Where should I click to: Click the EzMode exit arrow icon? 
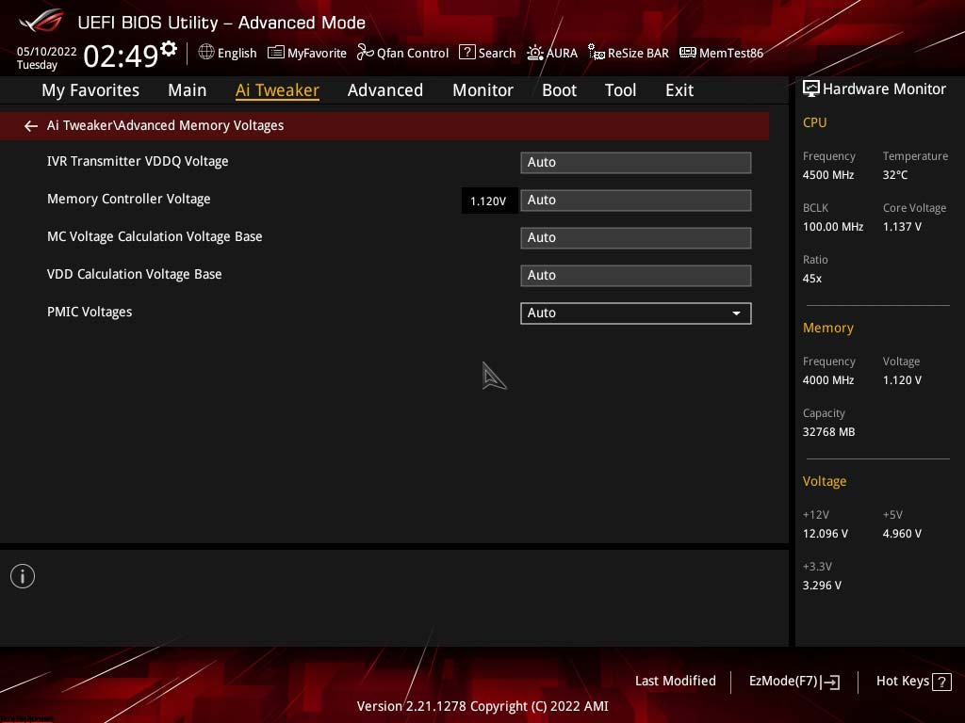[x=830, y=682]
